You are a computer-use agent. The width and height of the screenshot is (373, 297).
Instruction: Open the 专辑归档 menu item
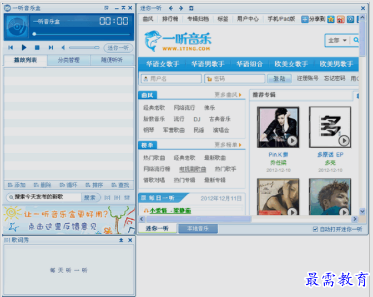tap(198, 19)
